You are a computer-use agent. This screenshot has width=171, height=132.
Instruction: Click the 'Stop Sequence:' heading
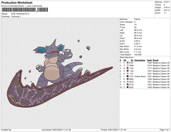[x=127, y=57]
